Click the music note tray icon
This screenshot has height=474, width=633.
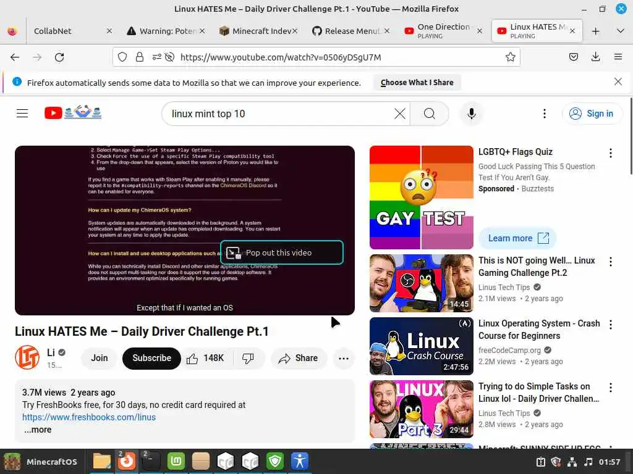click(x=588, y=462)
